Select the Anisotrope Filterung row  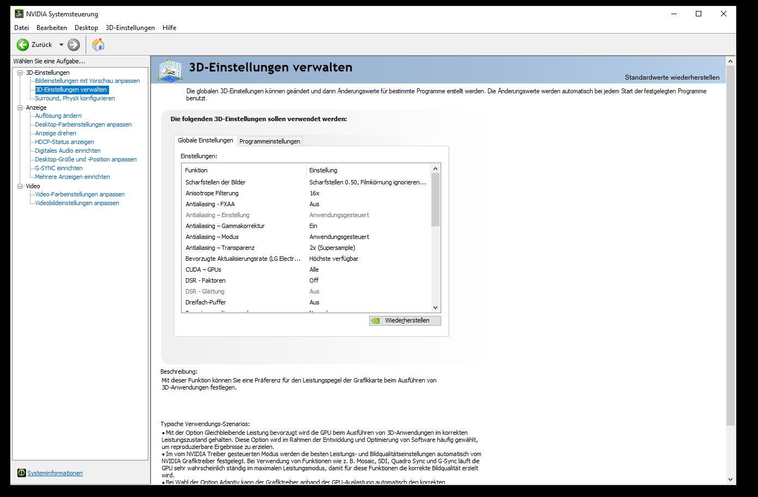point(305,193)
